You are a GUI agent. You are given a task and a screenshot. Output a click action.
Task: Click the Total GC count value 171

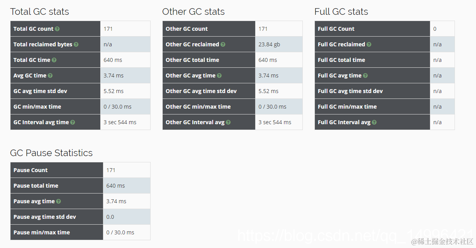(x=108, y=29)
